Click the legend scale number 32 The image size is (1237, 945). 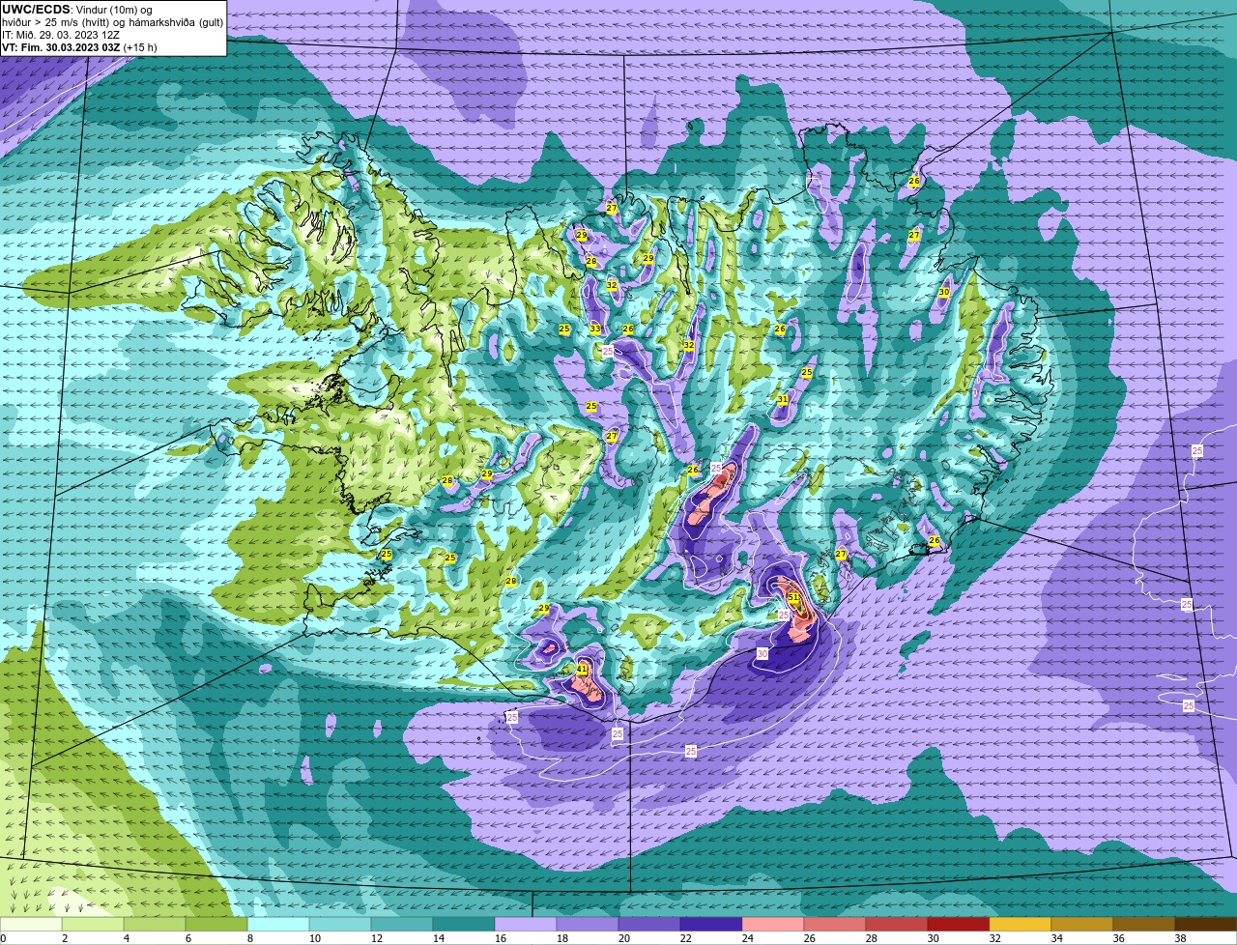[x=994, y=938]
